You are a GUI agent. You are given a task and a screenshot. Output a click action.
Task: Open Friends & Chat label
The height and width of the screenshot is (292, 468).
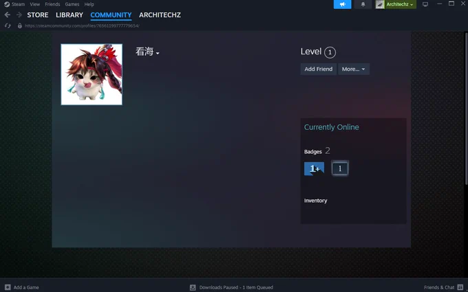[439, 287]
